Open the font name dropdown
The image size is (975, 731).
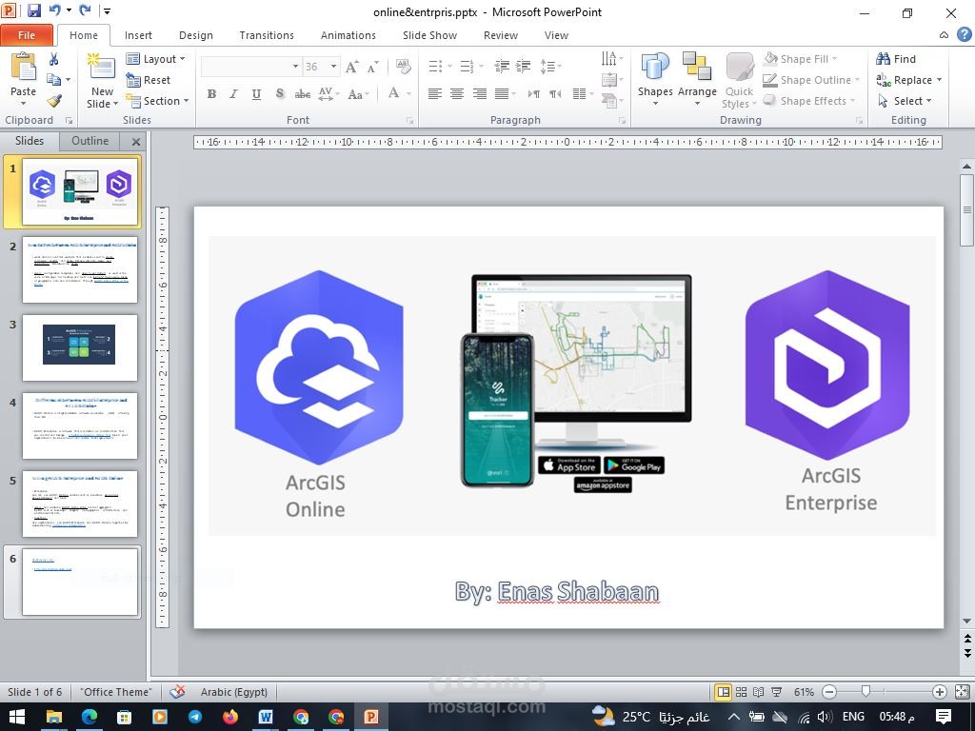295,66
